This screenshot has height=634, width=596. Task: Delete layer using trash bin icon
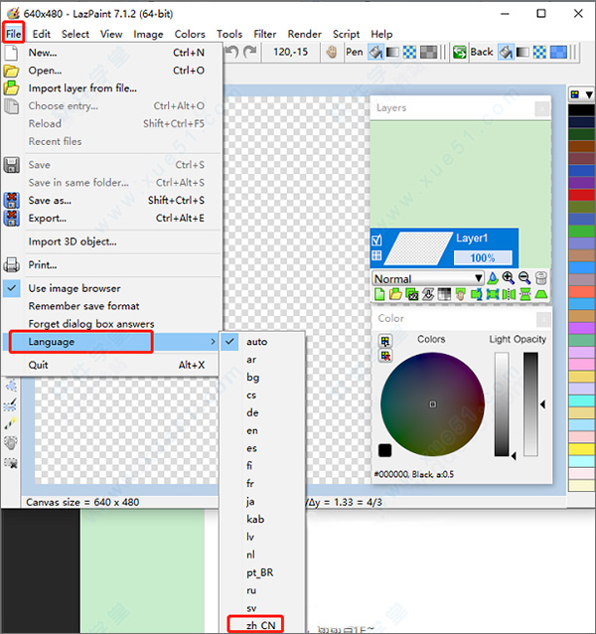coord(540,278)
